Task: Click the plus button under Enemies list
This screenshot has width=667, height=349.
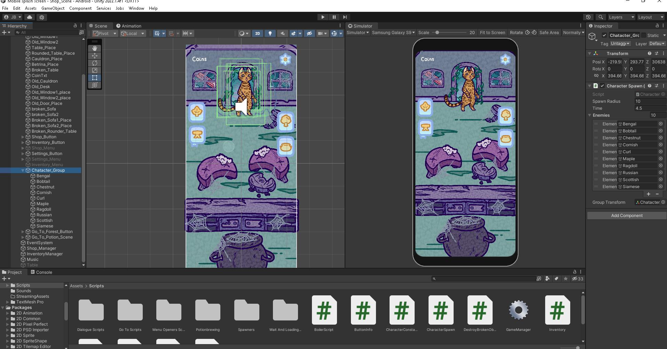Action: [649, 194]
